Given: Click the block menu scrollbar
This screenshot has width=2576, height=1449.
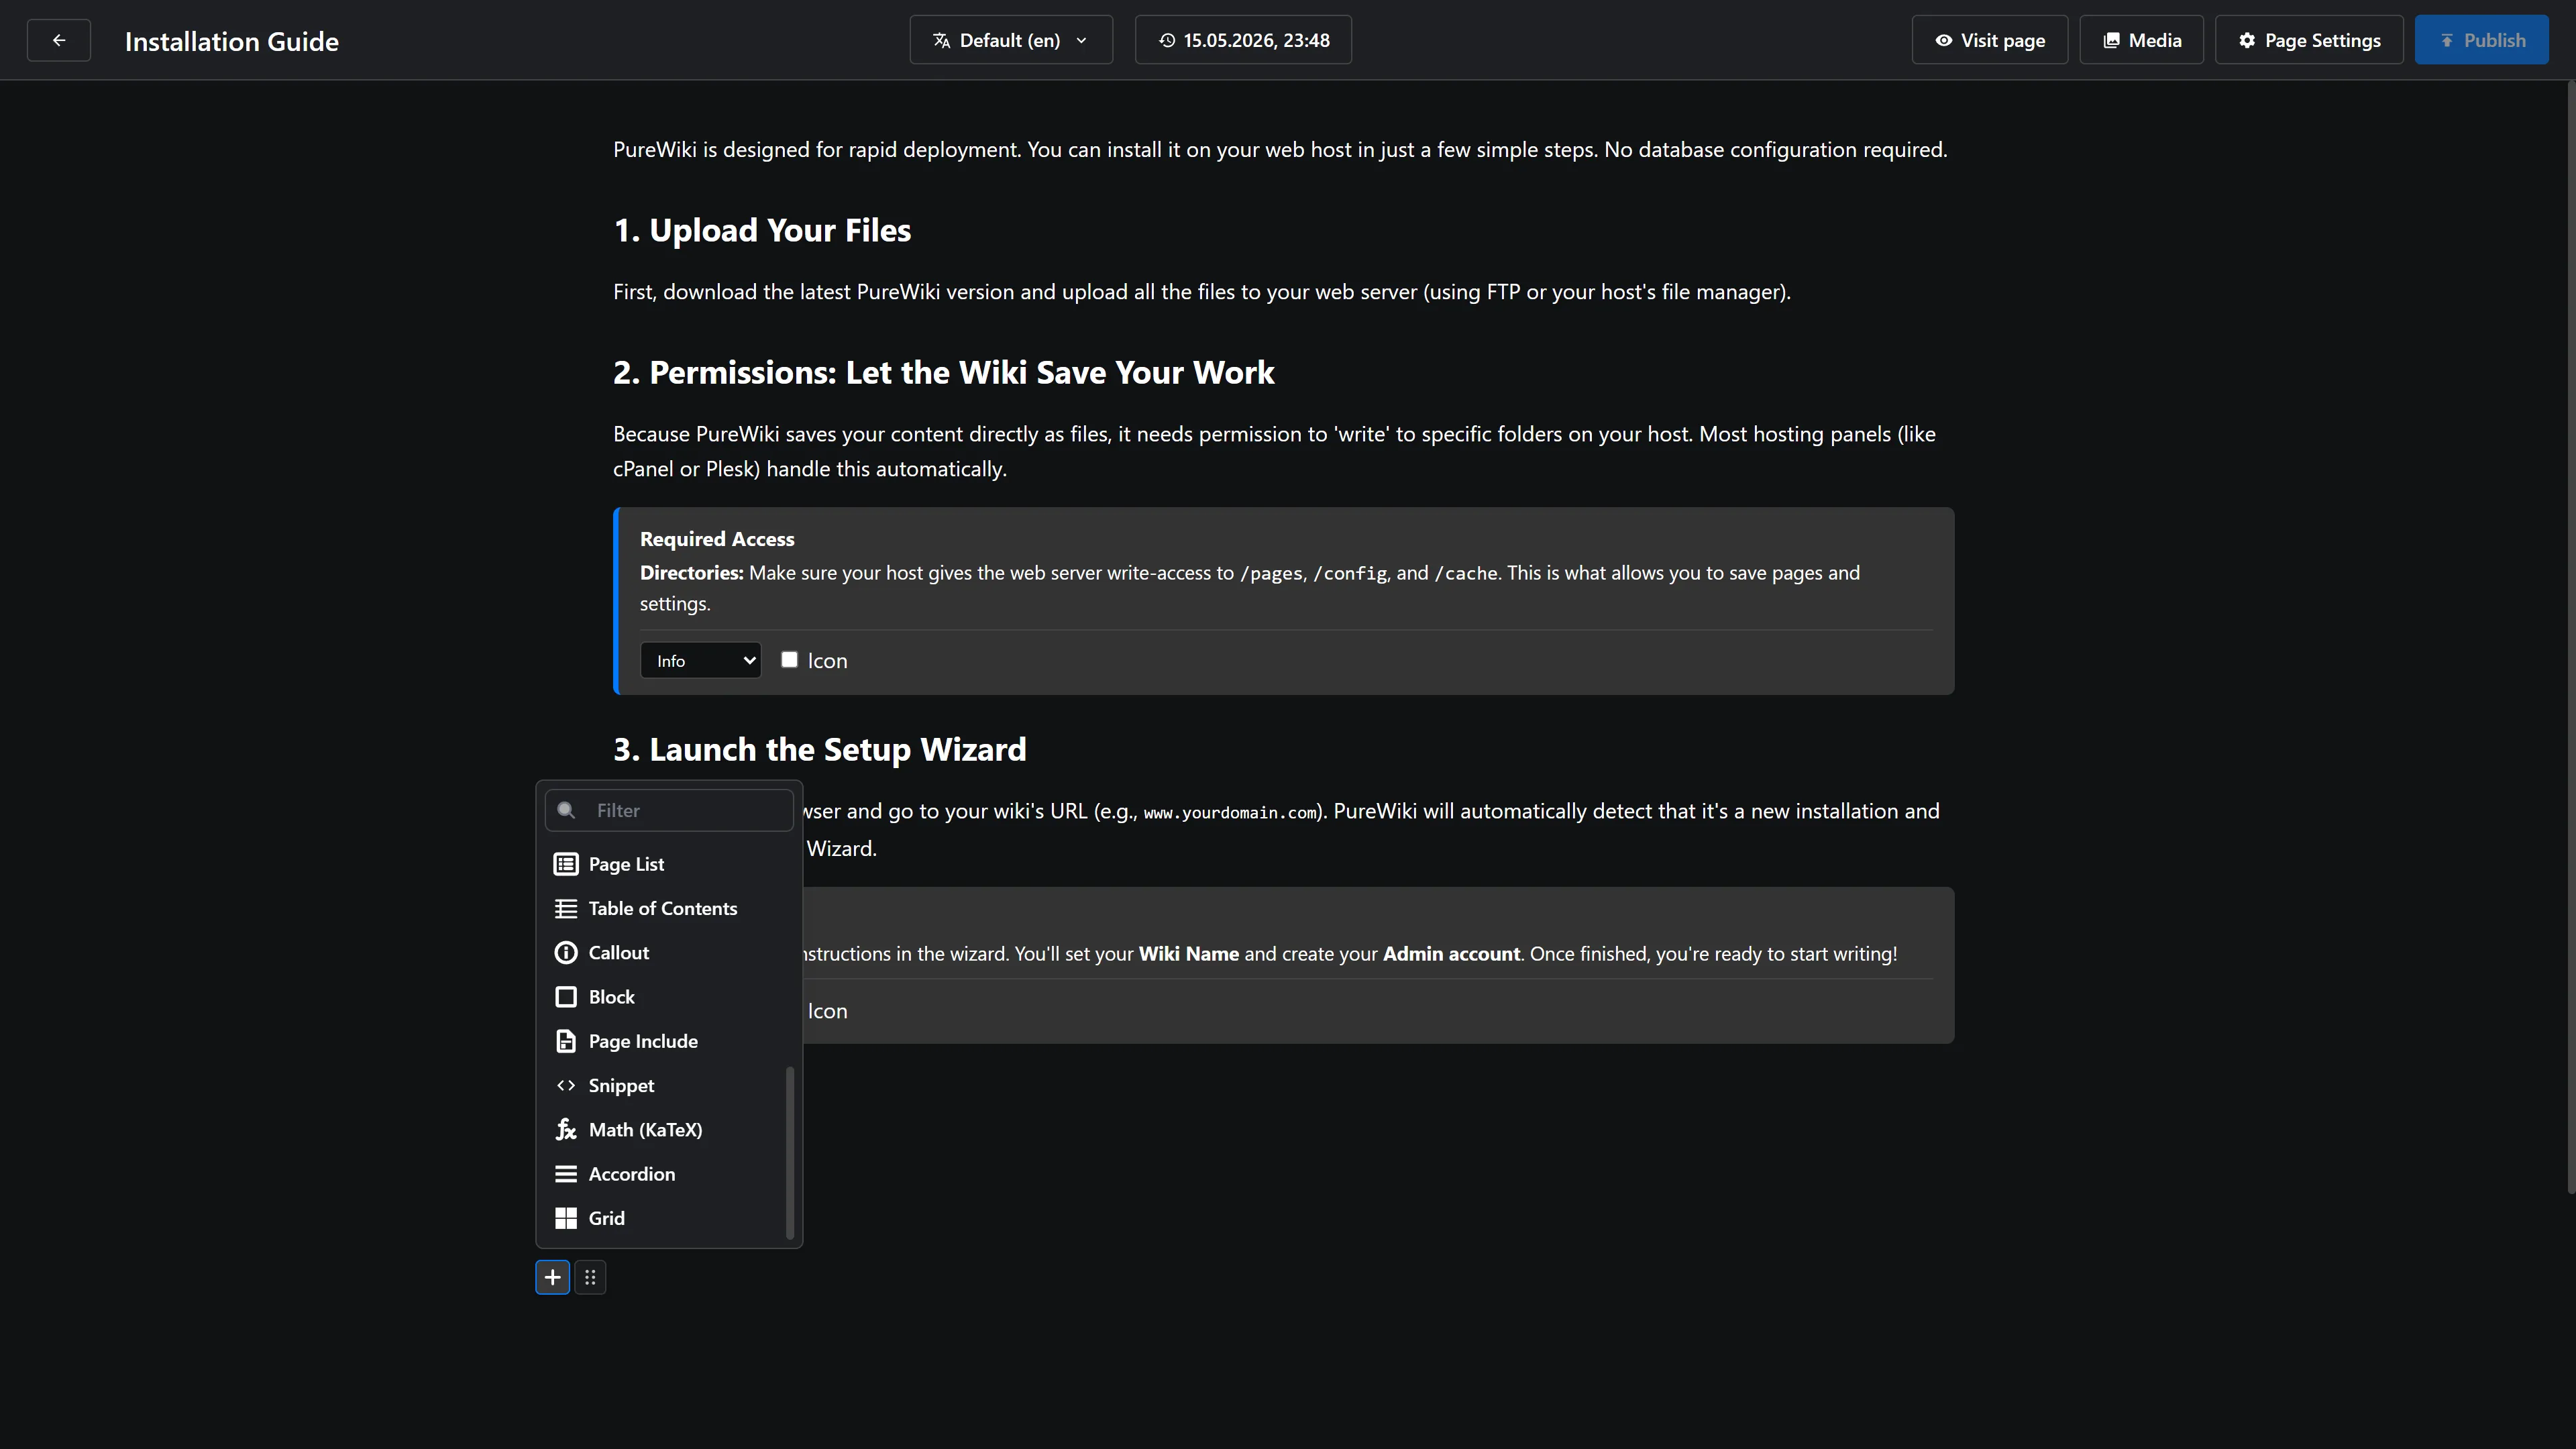Looking at the screenshot, I should click(790, 1153).
